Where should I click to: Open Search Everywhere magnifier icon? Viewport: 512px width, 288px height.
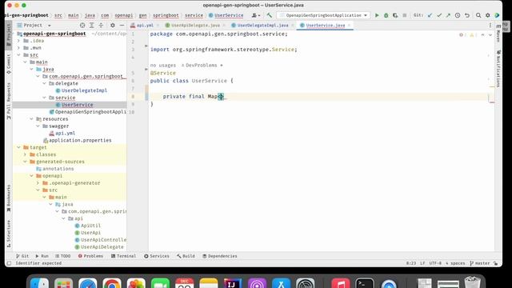click(478, 15)
